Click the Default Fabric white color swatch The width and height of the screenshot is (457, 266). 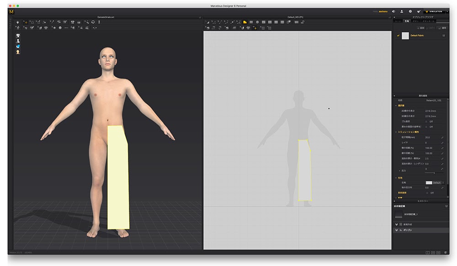click(405, 36)
